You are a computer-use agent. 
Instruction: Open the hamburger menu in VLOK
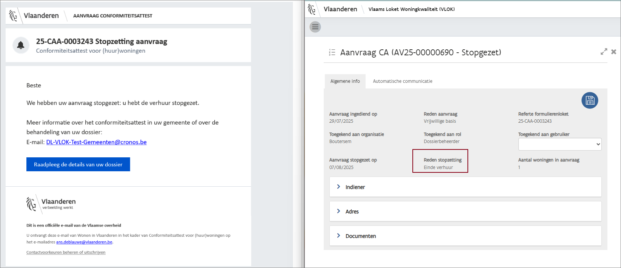[315, 27]
